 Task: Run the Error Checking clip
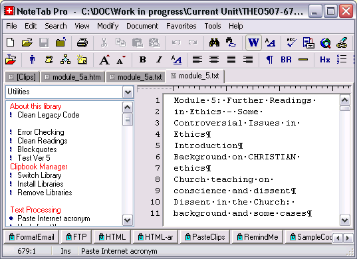tap(41, 132)
